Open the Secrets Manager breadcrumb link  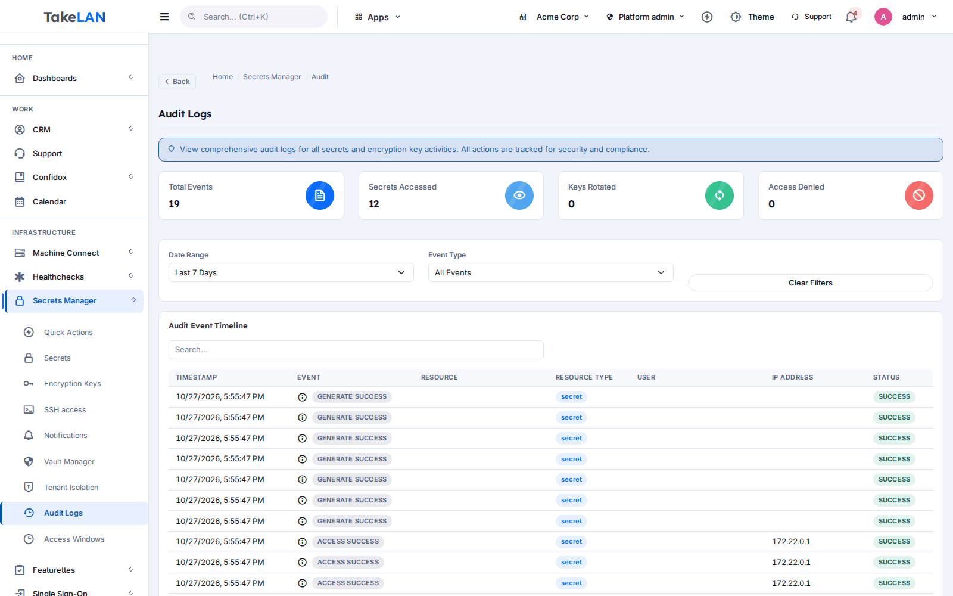point(272,77)
